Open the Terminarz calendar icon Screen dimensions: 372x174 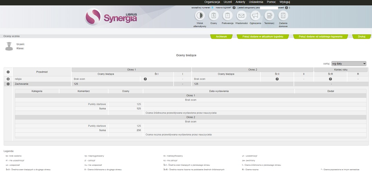click(269, 16)
